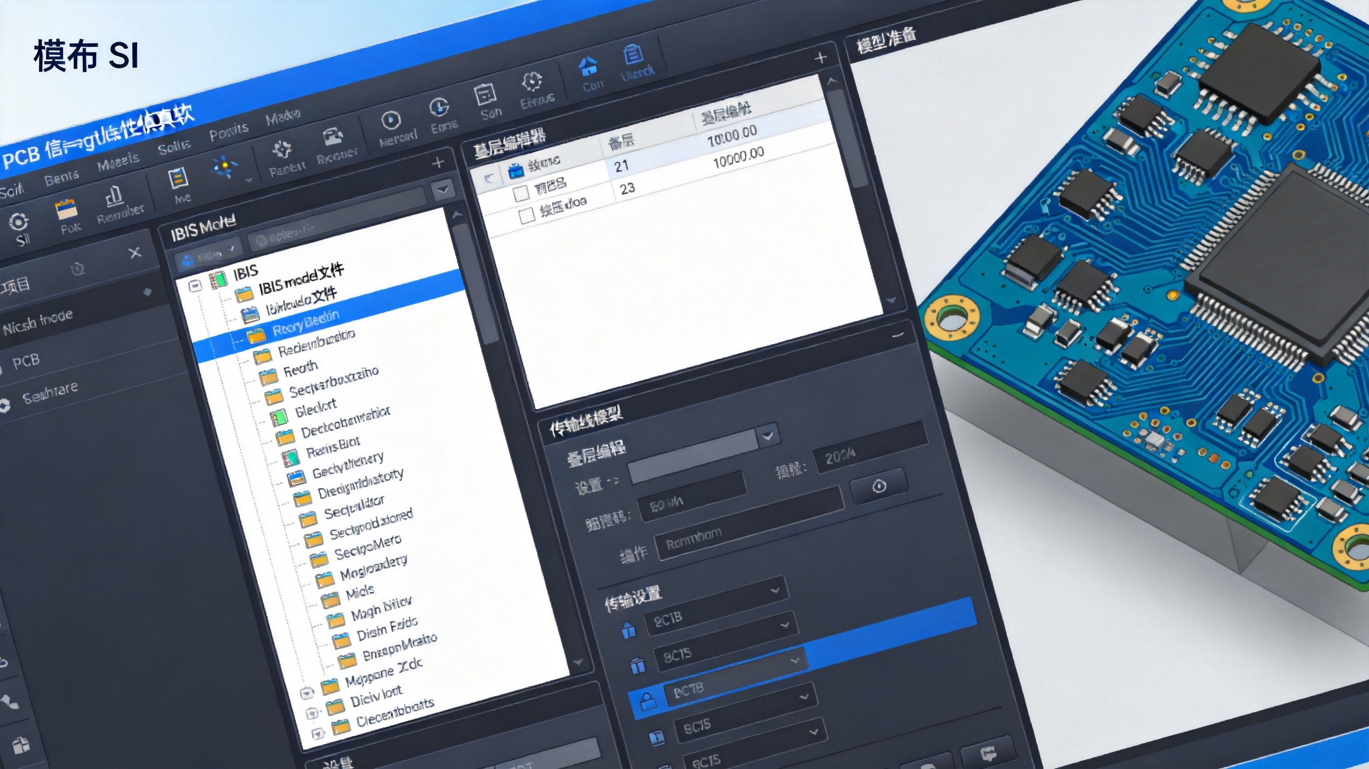Click the blue home icon labeled Con
The width and height of the screenshot is (1369, 769).
click(588, 67)
